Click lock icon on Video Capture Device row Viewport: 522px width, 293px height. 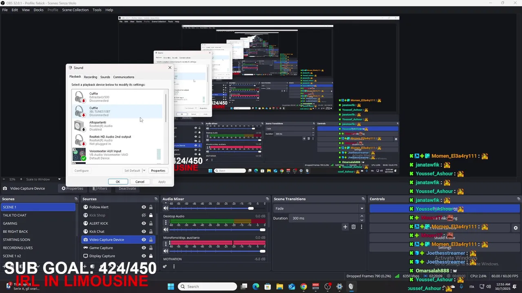151,240
